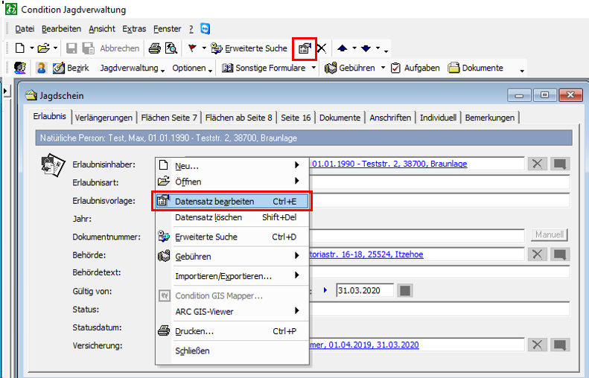Click the delete X icon in toolbar
Screen dimensions: 589x378
(x=322, y=48)
